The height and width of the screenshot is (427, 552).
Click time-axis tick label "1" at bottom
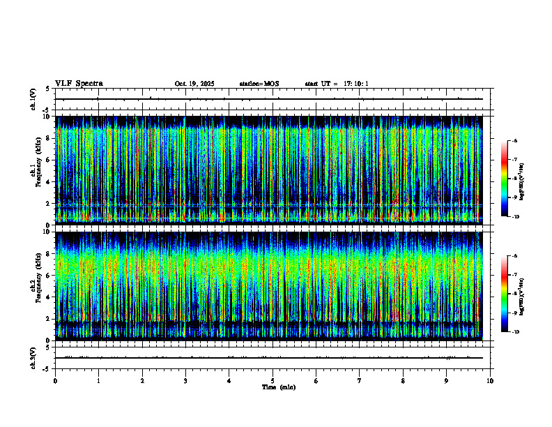point(98,381)
